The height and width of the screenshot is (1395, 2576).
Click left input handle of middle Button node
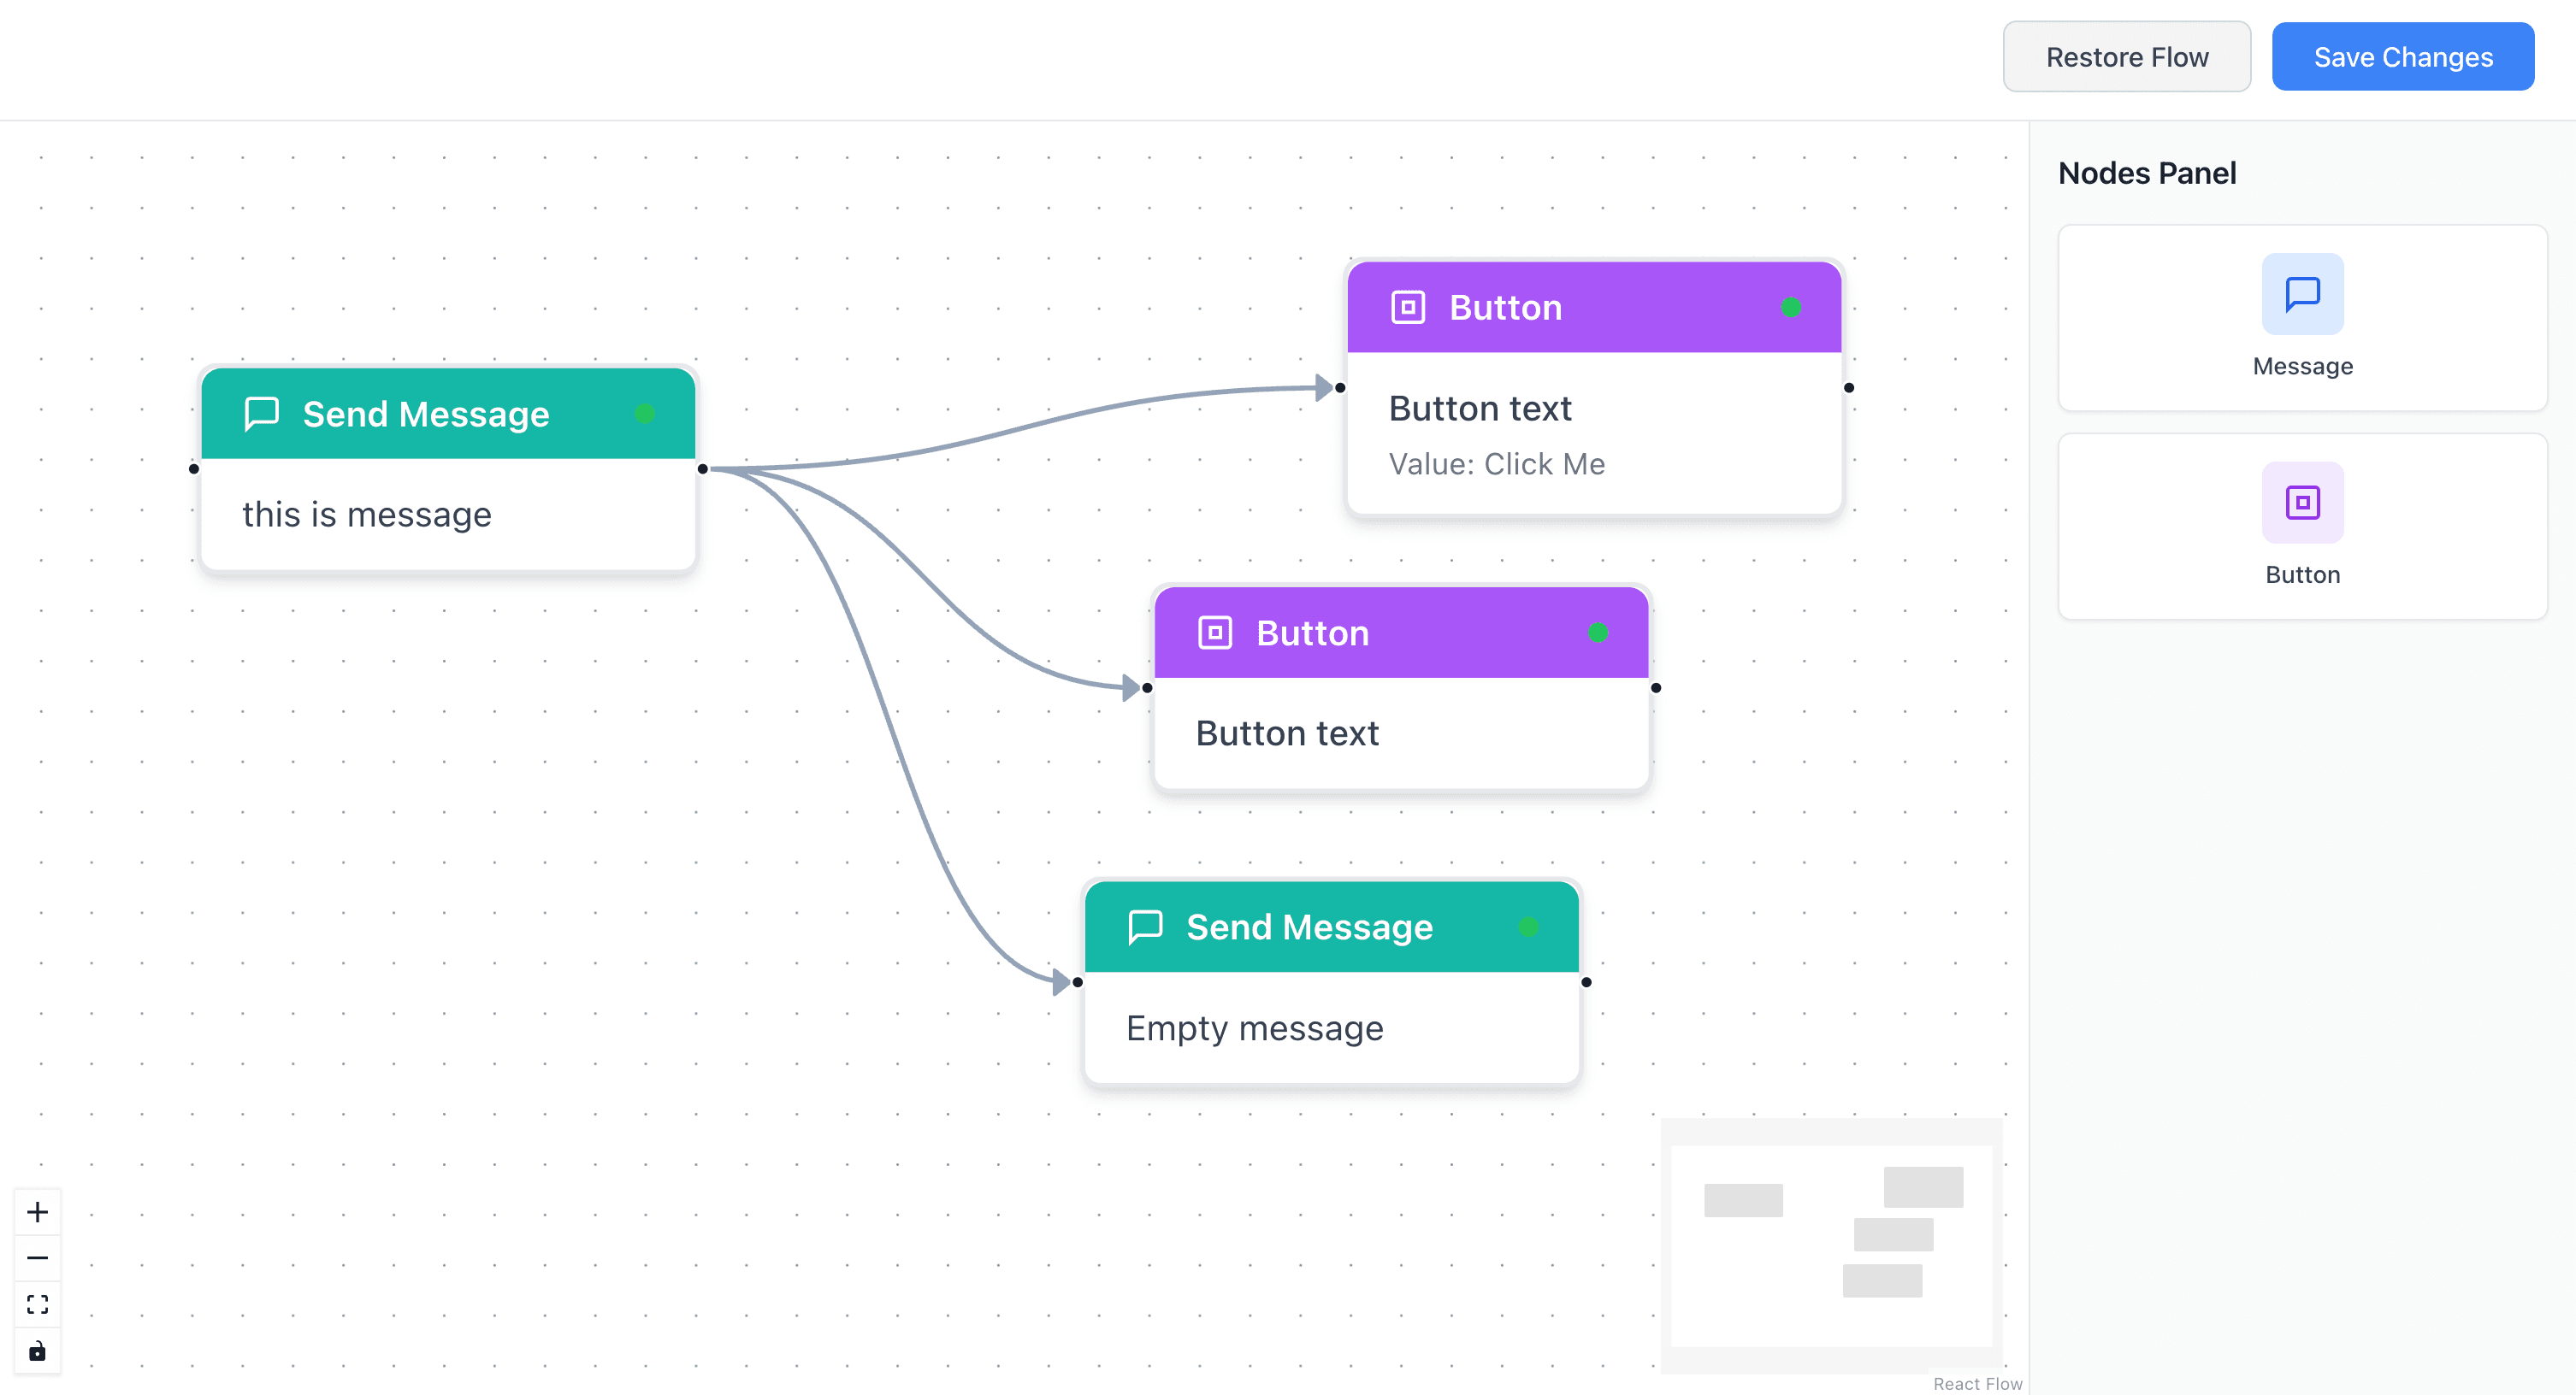[x=1147, y=687]
